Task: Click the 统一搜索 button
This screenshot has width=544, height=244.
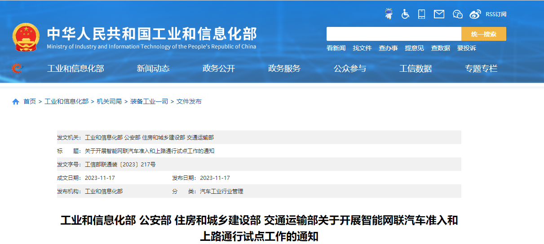Action: [x=484, y=34]
